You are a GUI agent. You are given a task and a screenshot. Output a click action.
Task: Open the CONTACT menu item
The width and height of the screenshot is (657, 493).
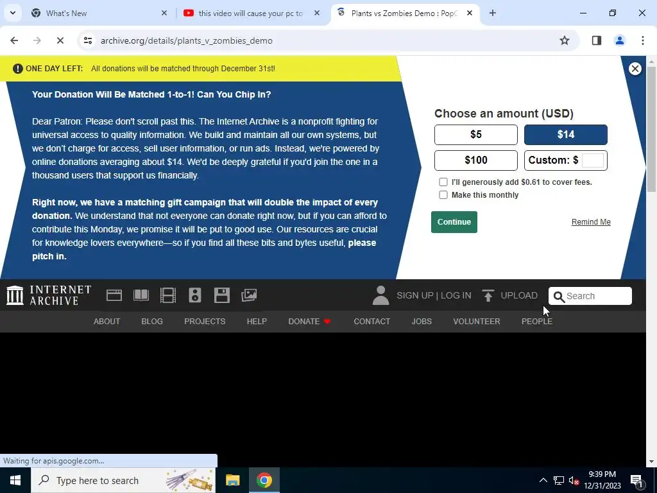[x=371, y=322]
